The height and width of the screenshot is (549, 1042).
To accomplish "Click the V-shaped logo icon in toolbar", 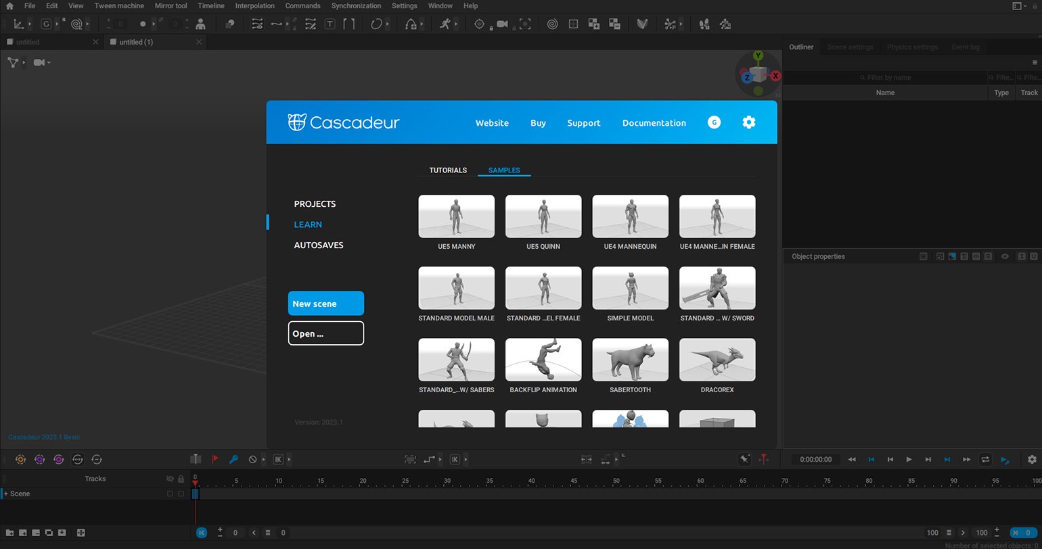I will click(x=643, y=24).
